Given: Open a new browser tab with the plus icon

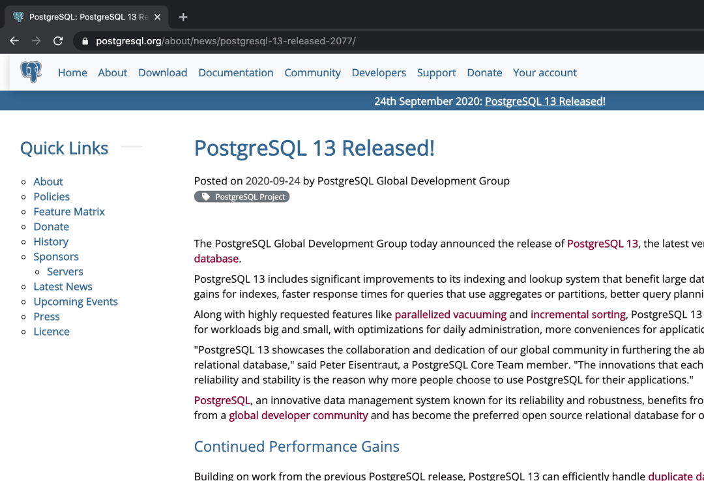Looking at the screenshot, I should point(183,17).
